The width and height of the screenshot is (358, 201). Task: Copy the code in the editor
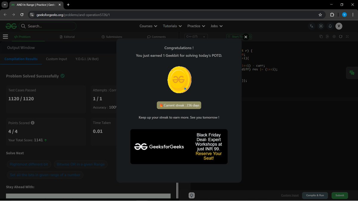pos(321,36)
